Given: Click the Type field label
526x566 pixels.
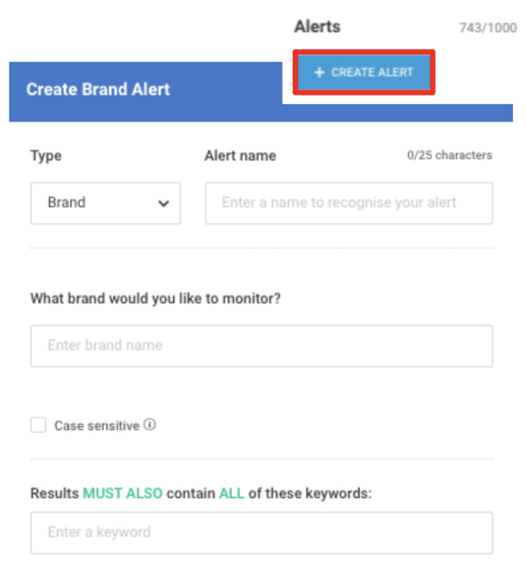Looking at the screenshot, I should coord(46,156).
